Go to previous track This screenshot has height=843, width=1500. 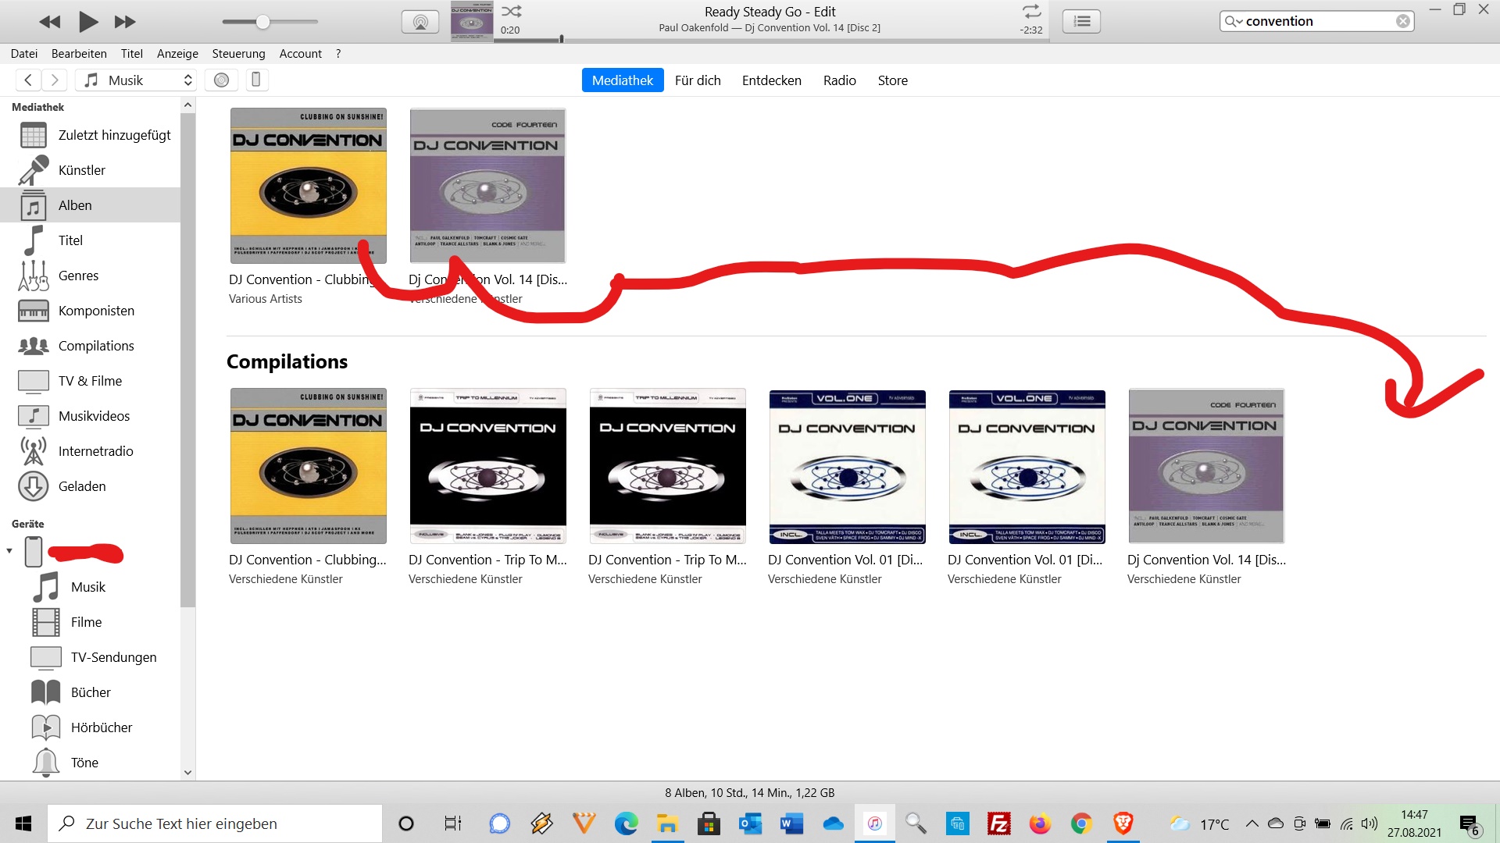[49, 22]
